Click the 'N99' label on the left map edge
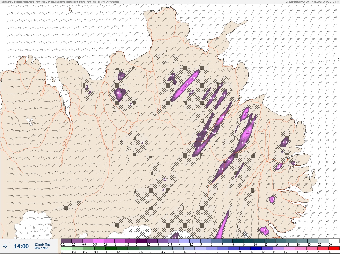Screen dimensions: 340x254 pyautogui.click(x=1, y=80)
